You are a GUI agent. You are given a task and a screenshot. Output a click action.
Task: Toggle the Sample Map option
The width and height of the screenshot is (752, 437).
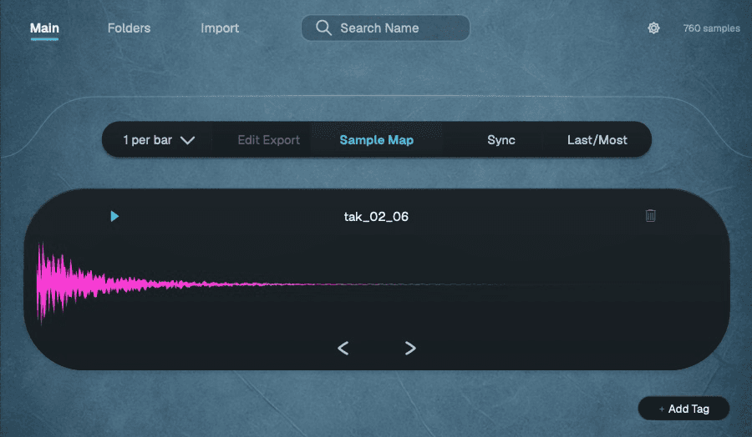377,140
